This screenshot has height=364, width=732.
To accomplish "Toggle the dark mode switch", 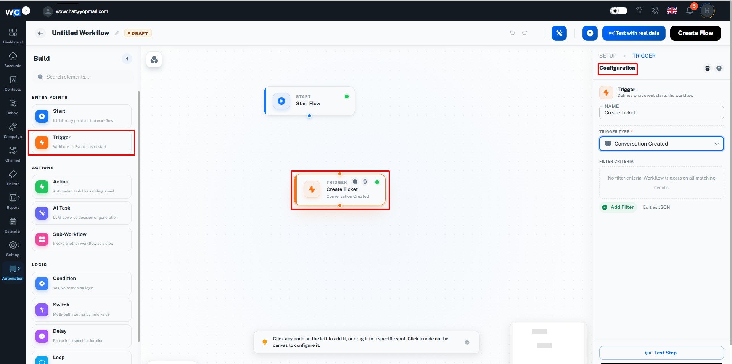I will pos(618,11).
